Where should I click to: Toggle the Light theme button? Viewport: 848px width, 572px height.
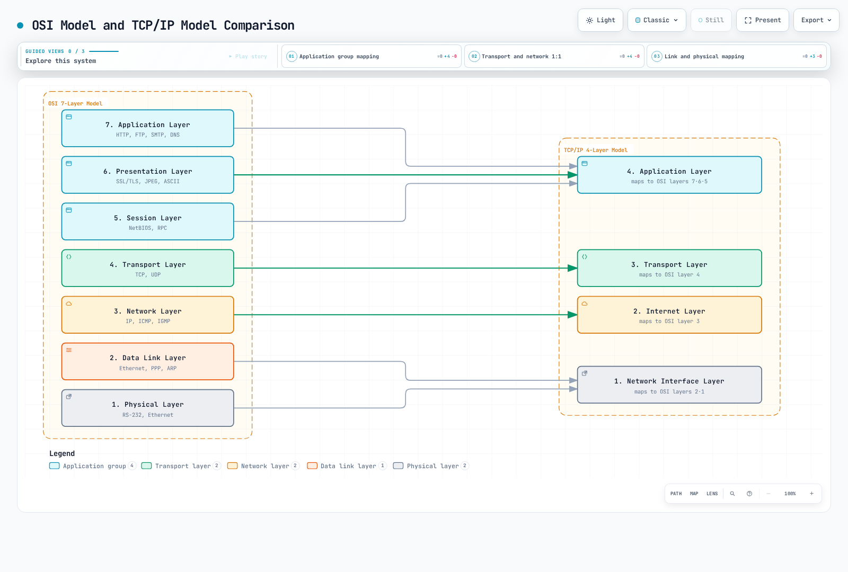[600, 20]
